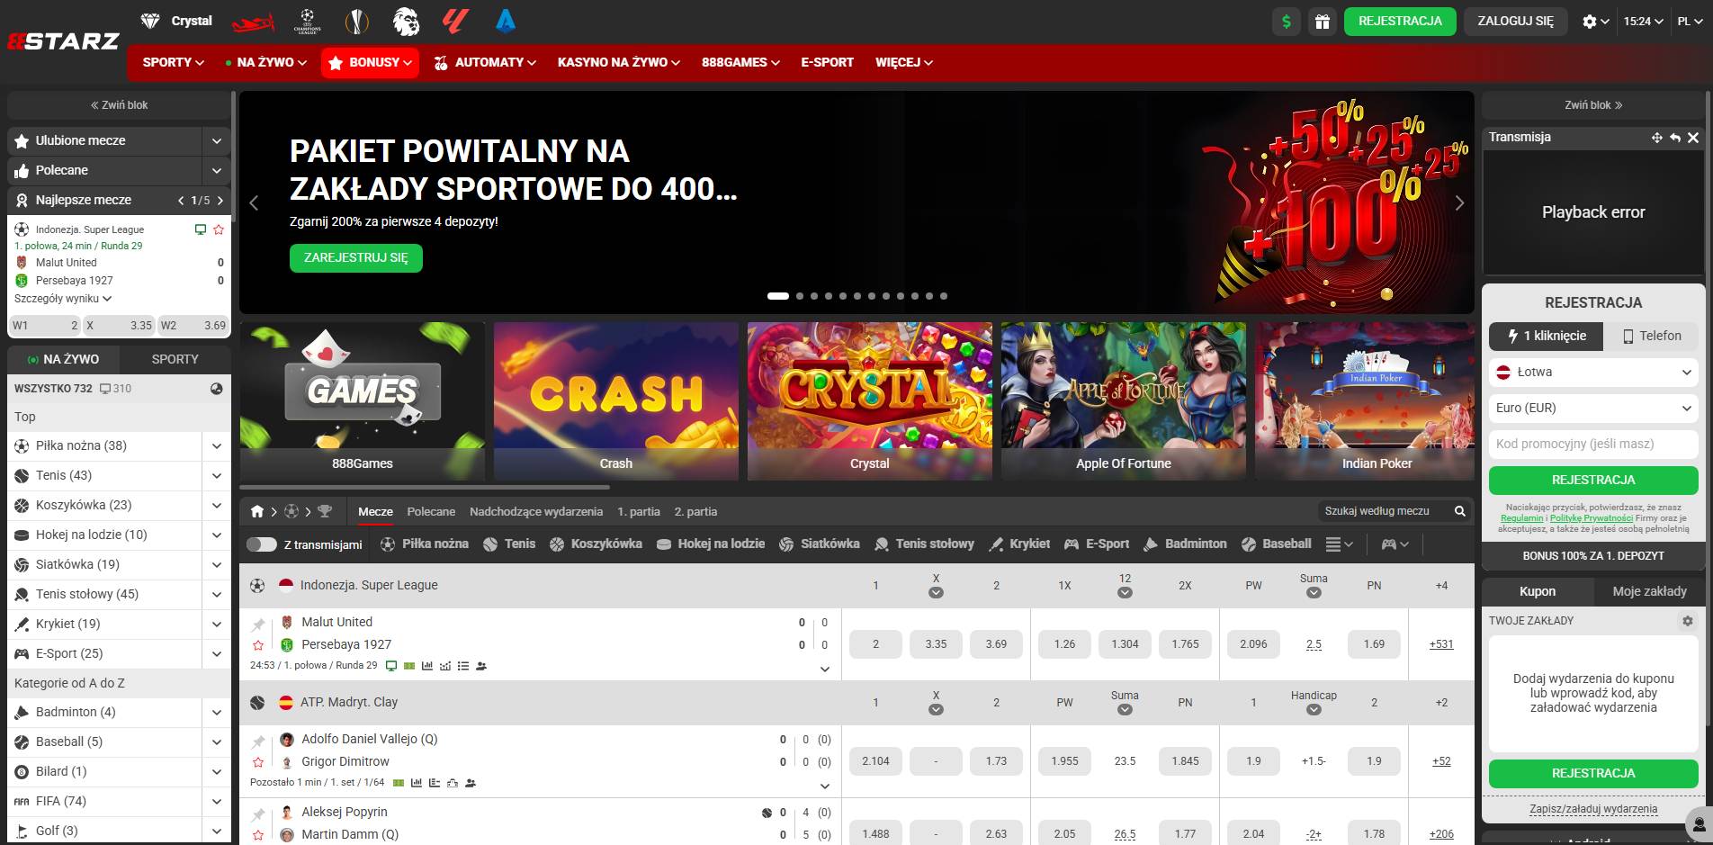
Task: Filter by Hokej na lodzie in sports bar
Action: [x=711, y=544]
